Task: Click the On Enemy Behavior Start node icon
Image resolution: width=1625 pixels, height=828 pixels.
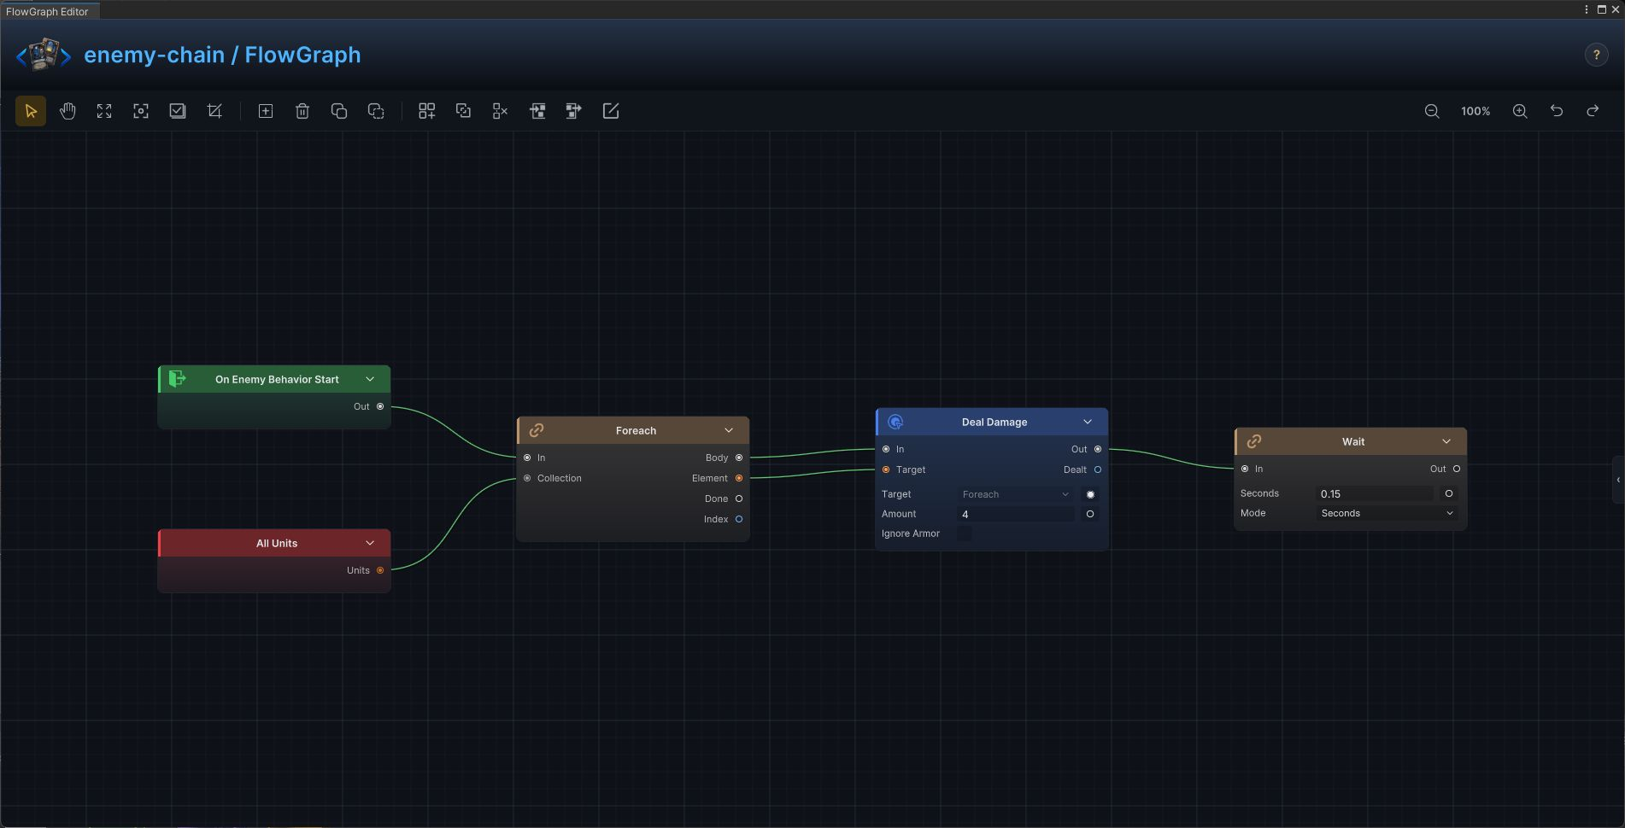Action: 177,379
